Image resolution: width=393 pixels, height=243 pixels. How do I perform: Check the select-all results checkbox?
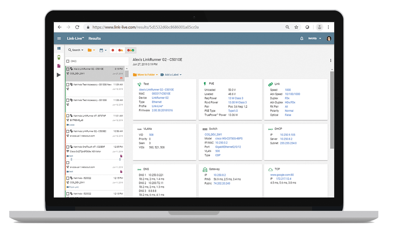[x=68, y=61]
